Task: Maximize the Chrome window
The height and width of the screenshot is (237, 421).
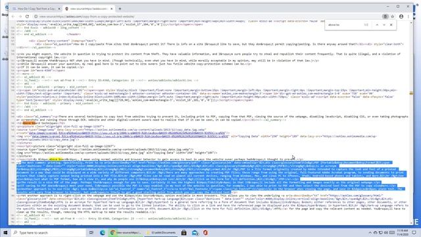Action: click(398, 7)
